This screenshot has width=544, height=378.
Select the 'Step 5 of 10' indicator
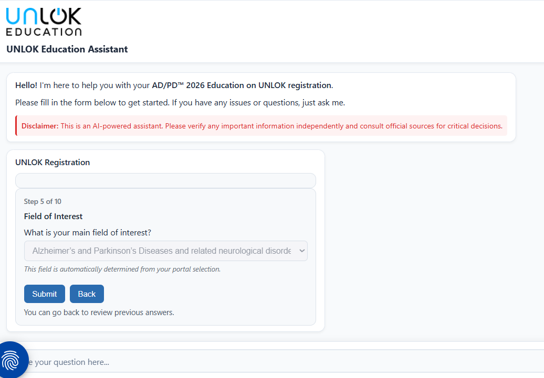point(43,201)
